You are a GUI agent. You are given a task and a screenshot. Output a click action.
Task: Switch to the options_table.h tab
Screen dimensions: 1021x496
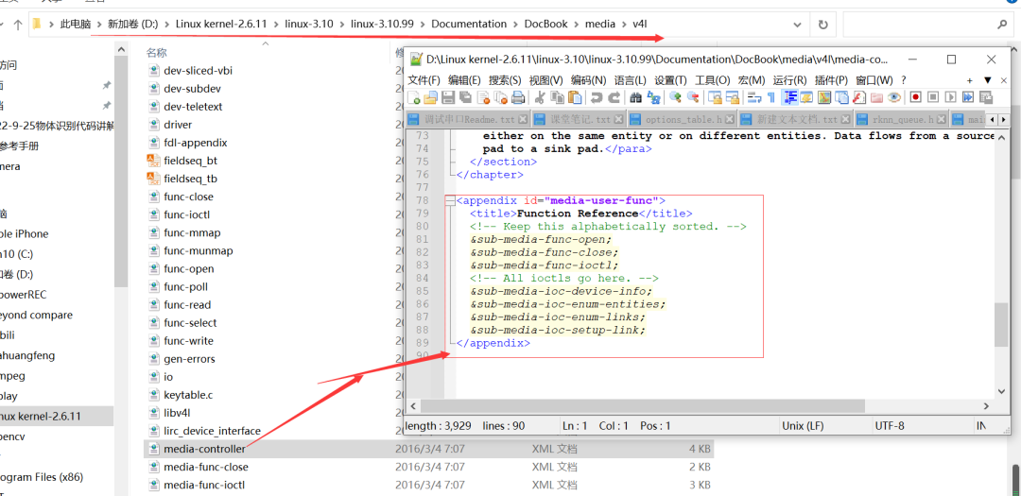683,120
